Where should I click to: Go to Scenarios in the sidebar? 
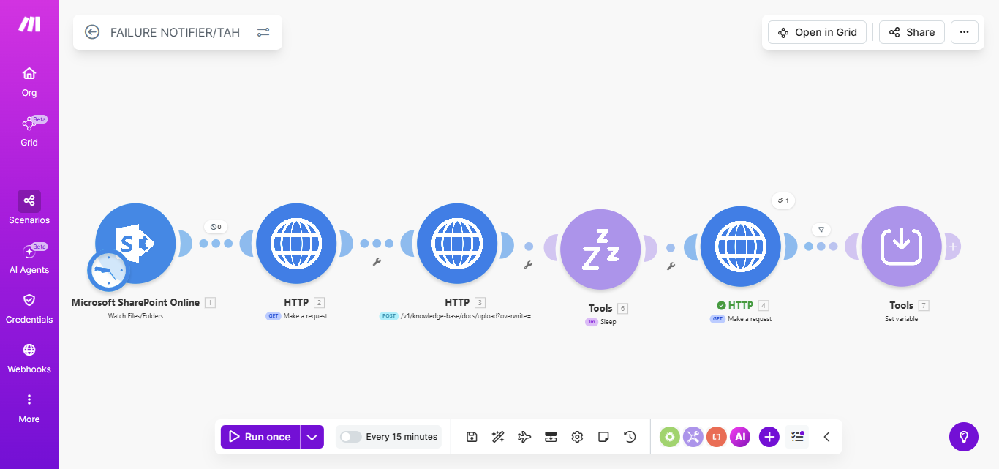[29, 209]
